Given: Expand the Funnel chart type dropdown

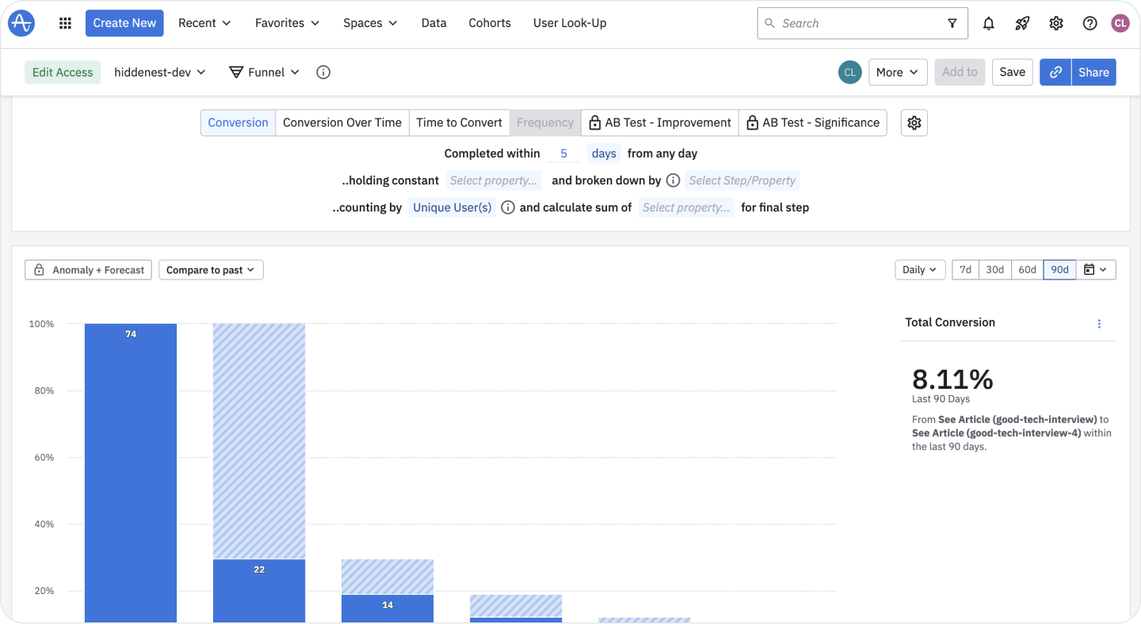Looking at the screenshot, I should coord(264,72).
